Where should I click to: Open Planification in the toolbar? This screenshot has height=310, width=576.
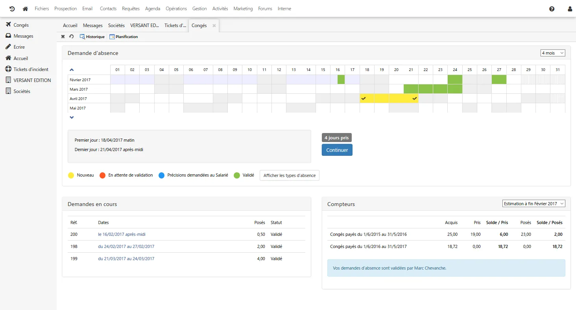[124, 36]
